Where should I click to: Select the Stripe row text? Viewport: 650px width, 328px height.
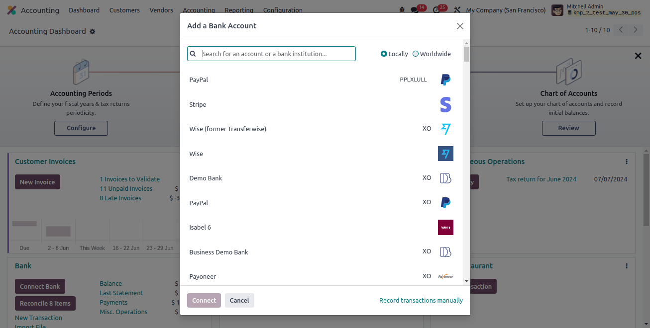point(198,104)
